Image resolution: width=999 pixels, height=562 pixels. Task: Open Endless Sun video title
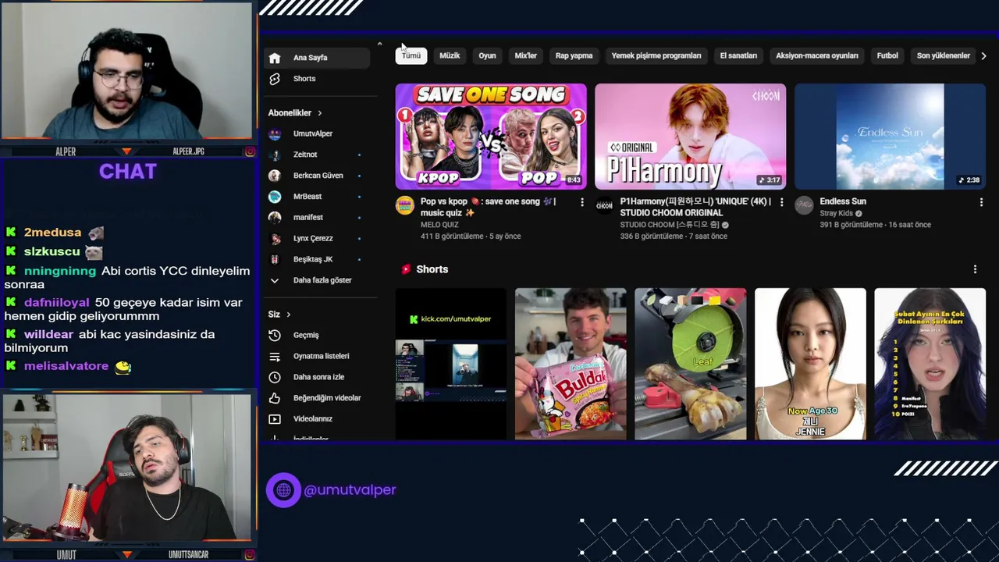click(843, 201)
